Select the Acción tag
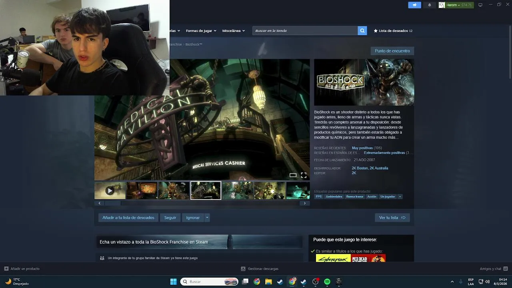The image size is (512, 288). coord(372,196)
